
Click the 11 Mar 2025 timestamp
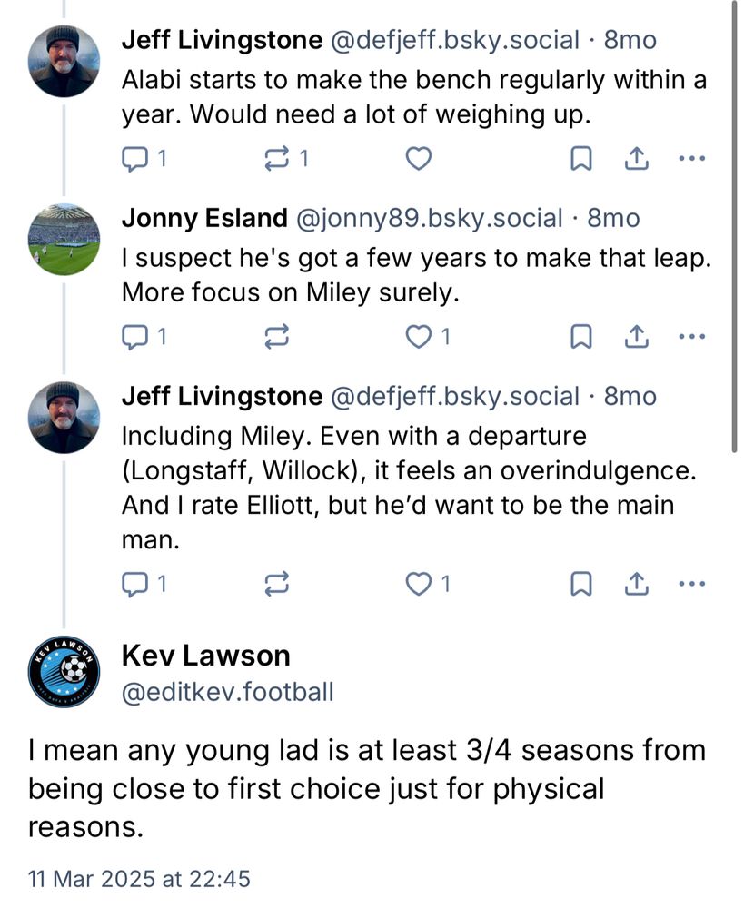click(139, 879)
